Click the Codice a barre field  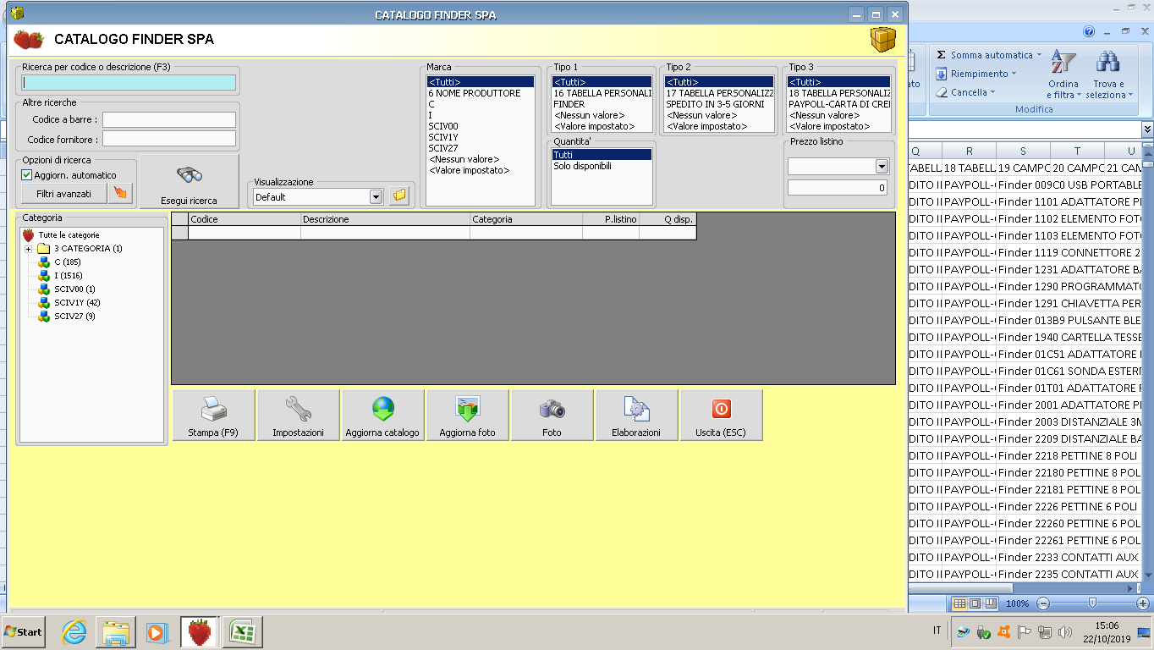click(x=169, y=120)
